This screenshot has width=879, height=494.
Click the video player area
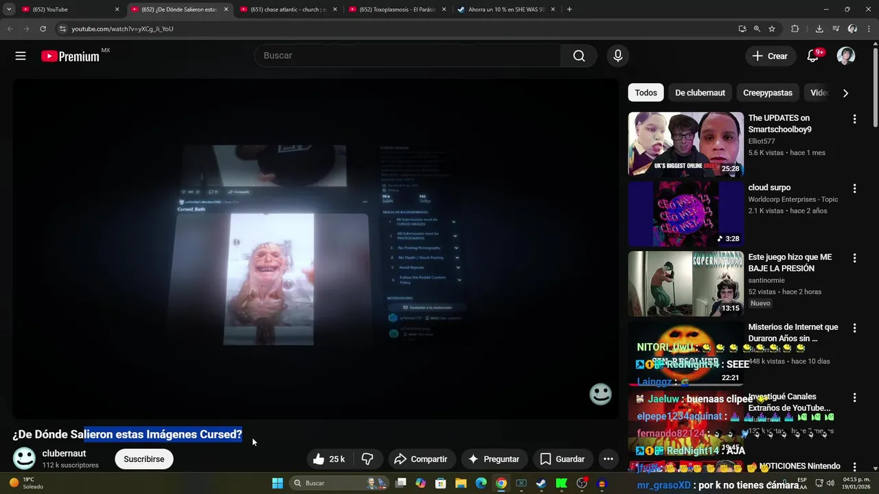point(316,248)
